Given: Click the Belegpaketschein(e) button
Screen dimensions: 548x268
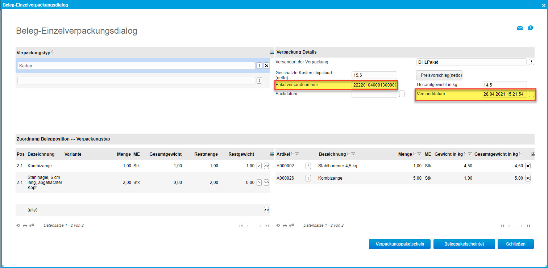Looking at the screenshot, I should tap(464, 244).
